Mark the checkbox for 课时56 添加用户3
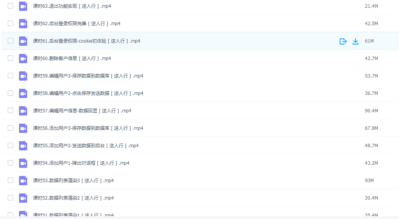The height and width of the screenshot is (219, 399). 10,128
